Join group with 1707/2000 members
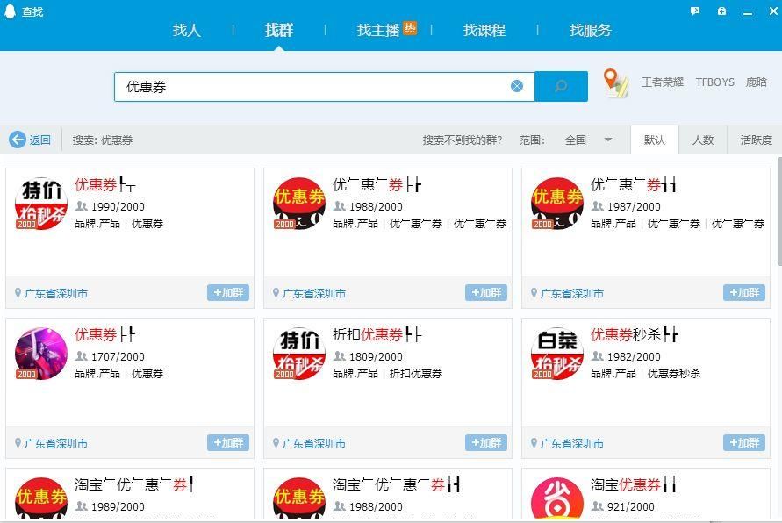 [228, 443]
